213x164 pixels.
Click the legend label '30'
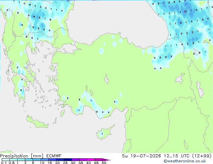coord(73,163)
